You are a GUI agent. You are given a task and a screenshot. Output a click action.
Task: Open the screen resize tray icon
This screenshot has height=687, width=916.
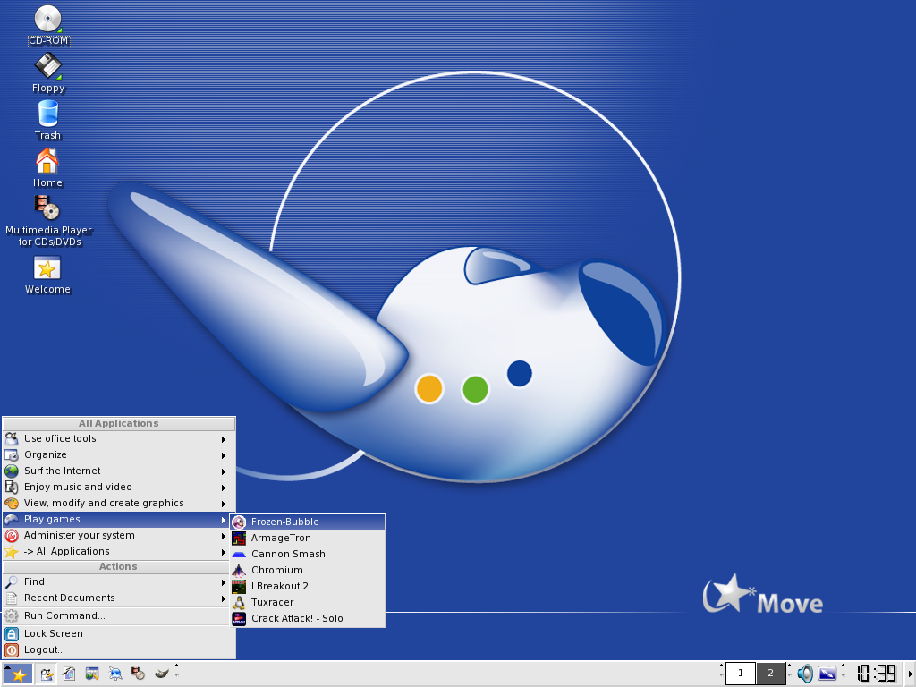pyautogui.click(x=827, y=674)
